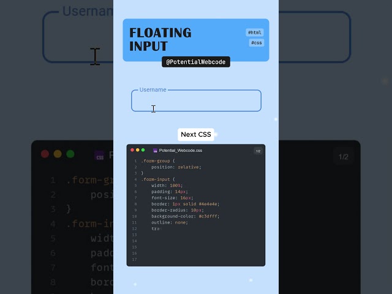Click the @PotentialWebcode handle label
The height and width of the screenshot is (294, 392).
(196, 62)
